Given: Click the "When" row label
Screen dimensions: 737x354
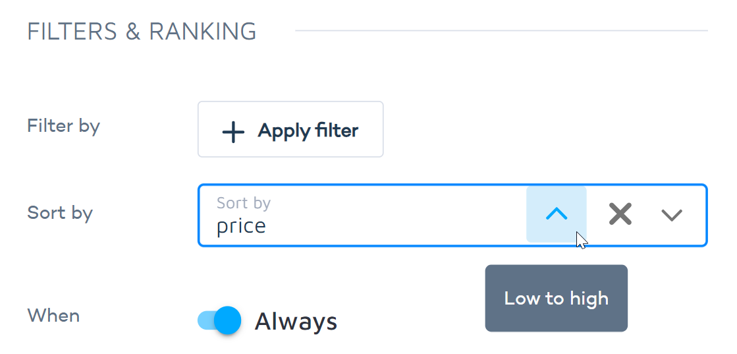Looking at the screenshot, I should tap(53, 316).
